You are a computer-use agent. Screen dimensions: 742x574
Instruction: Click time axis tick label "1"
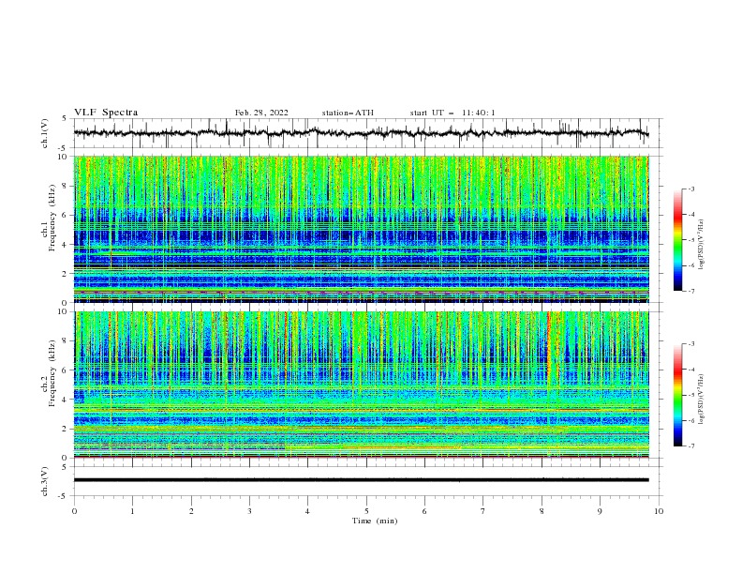[x=132, y=511]
